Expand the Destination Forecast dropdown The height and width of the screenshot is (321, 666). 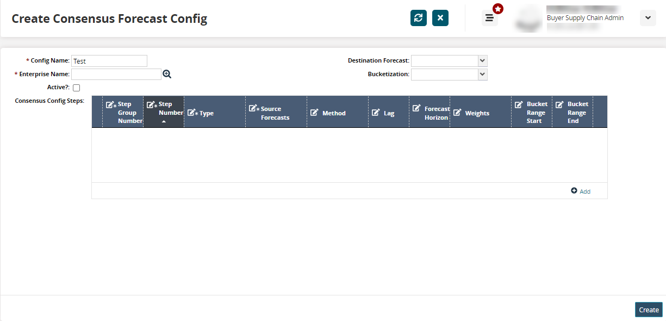pos(482,61)
